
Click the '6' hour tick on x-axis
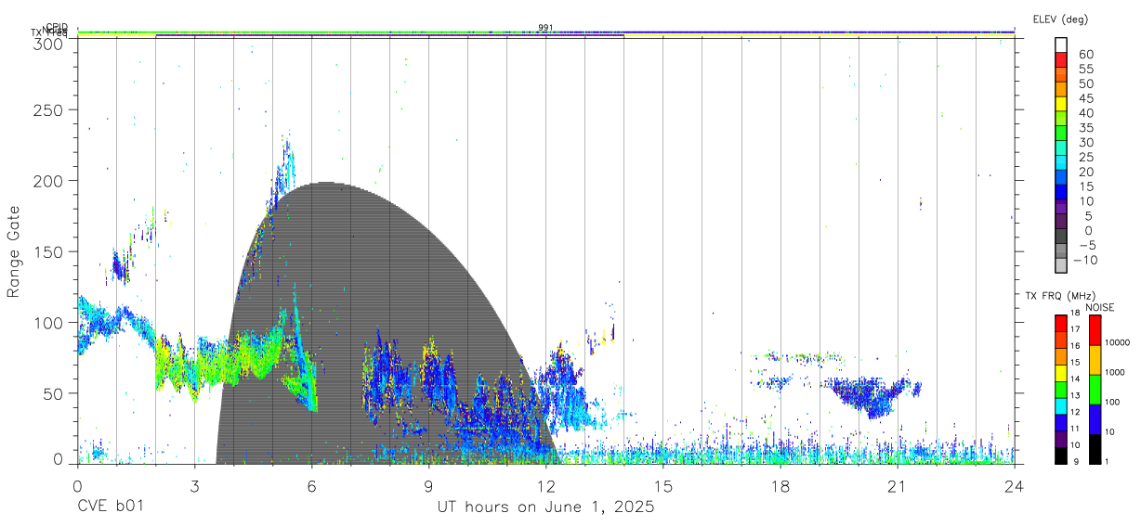311,486
